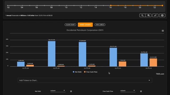This screenshot has width=170, height=95.
Task: Toggle the Net Debt legend item
Action: click(77, 72)
